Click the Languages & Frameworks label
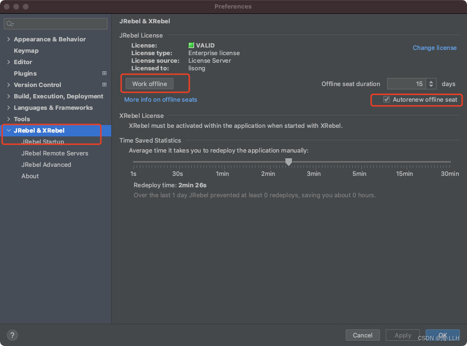Viewport: 467px width, 346px height. [x=53, y=107]
